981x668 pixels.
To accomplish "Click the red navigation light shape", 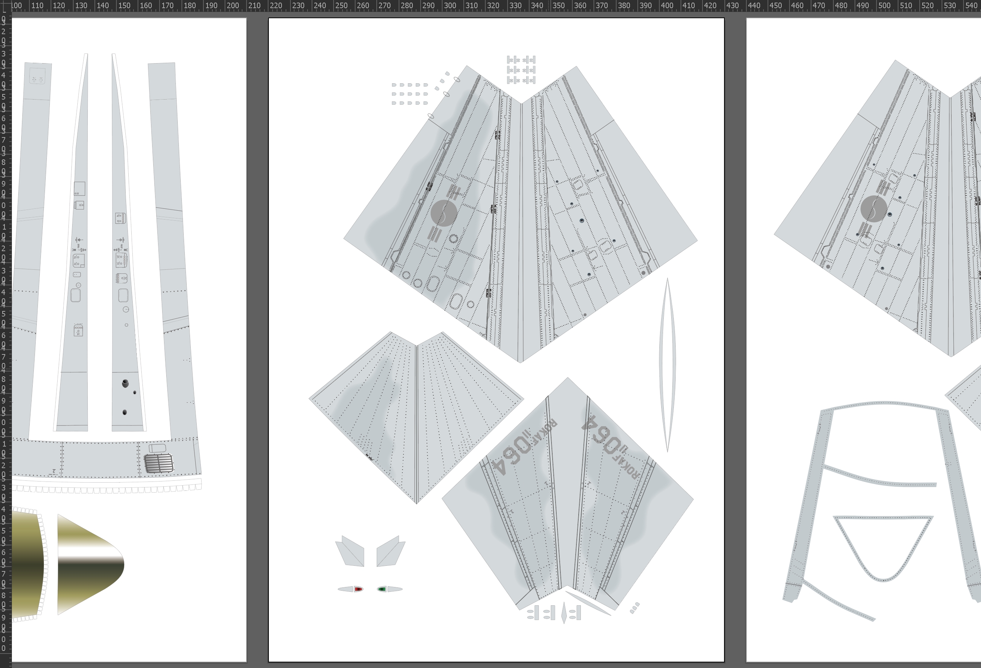I will [358, 589].
